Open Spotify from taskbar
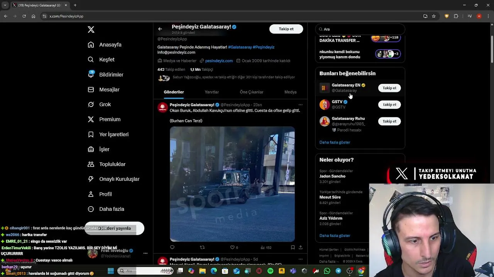Viewport: 494px width, 277px height. (x=270, y=271)
